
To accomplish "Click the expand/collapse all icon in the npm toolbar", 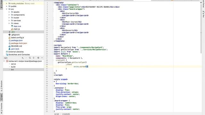I will tap(33, 58).
